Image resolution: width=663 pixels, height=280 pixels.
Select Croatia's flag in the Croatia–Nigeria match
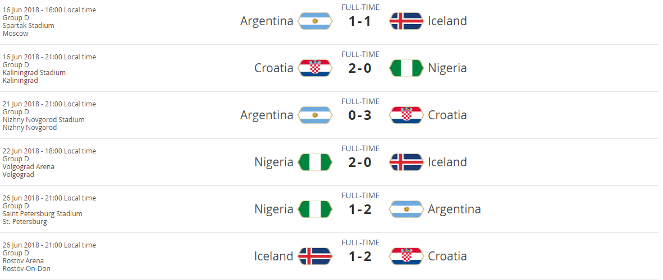tap(315, 68)
